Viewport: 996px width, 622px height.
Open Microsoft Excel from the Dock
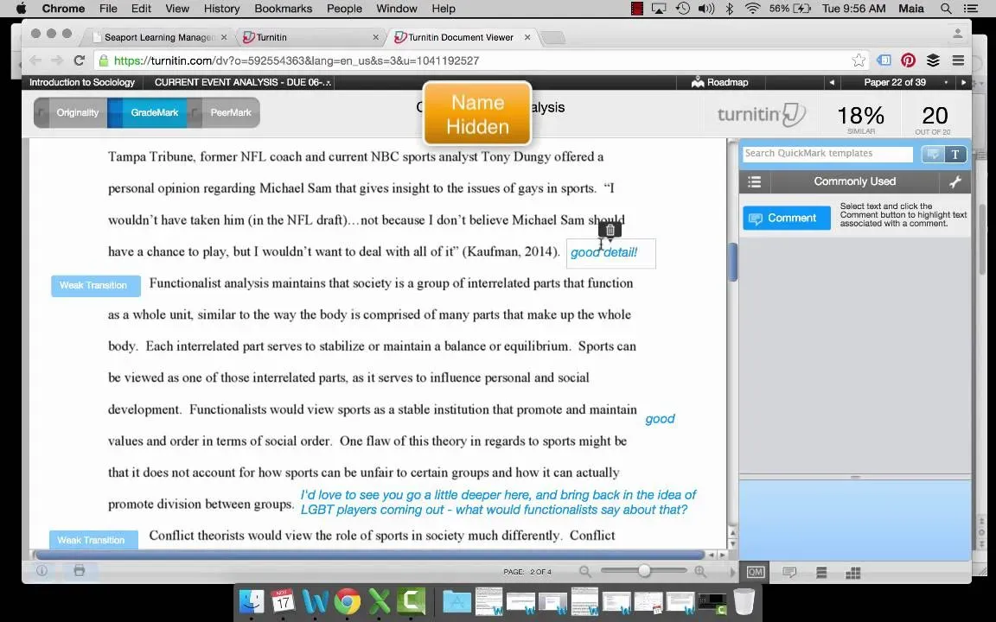(380, 601)
